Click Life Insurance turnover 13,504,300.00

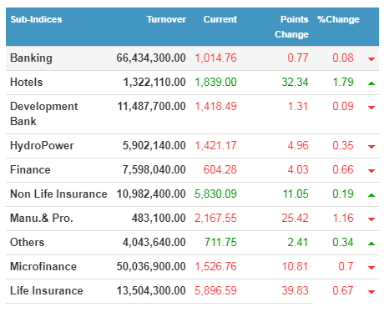(x=151, y=290)
